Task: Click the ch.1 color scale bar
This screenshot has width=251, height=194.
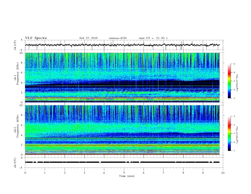Action: coord(229,81)
